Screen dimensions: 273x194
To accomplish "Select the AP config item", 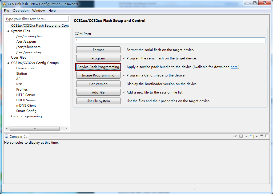I will [x=18, y=79].
